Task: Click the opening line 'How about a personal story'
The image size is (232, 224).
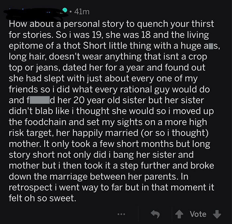Action: (x=66, y=24)
